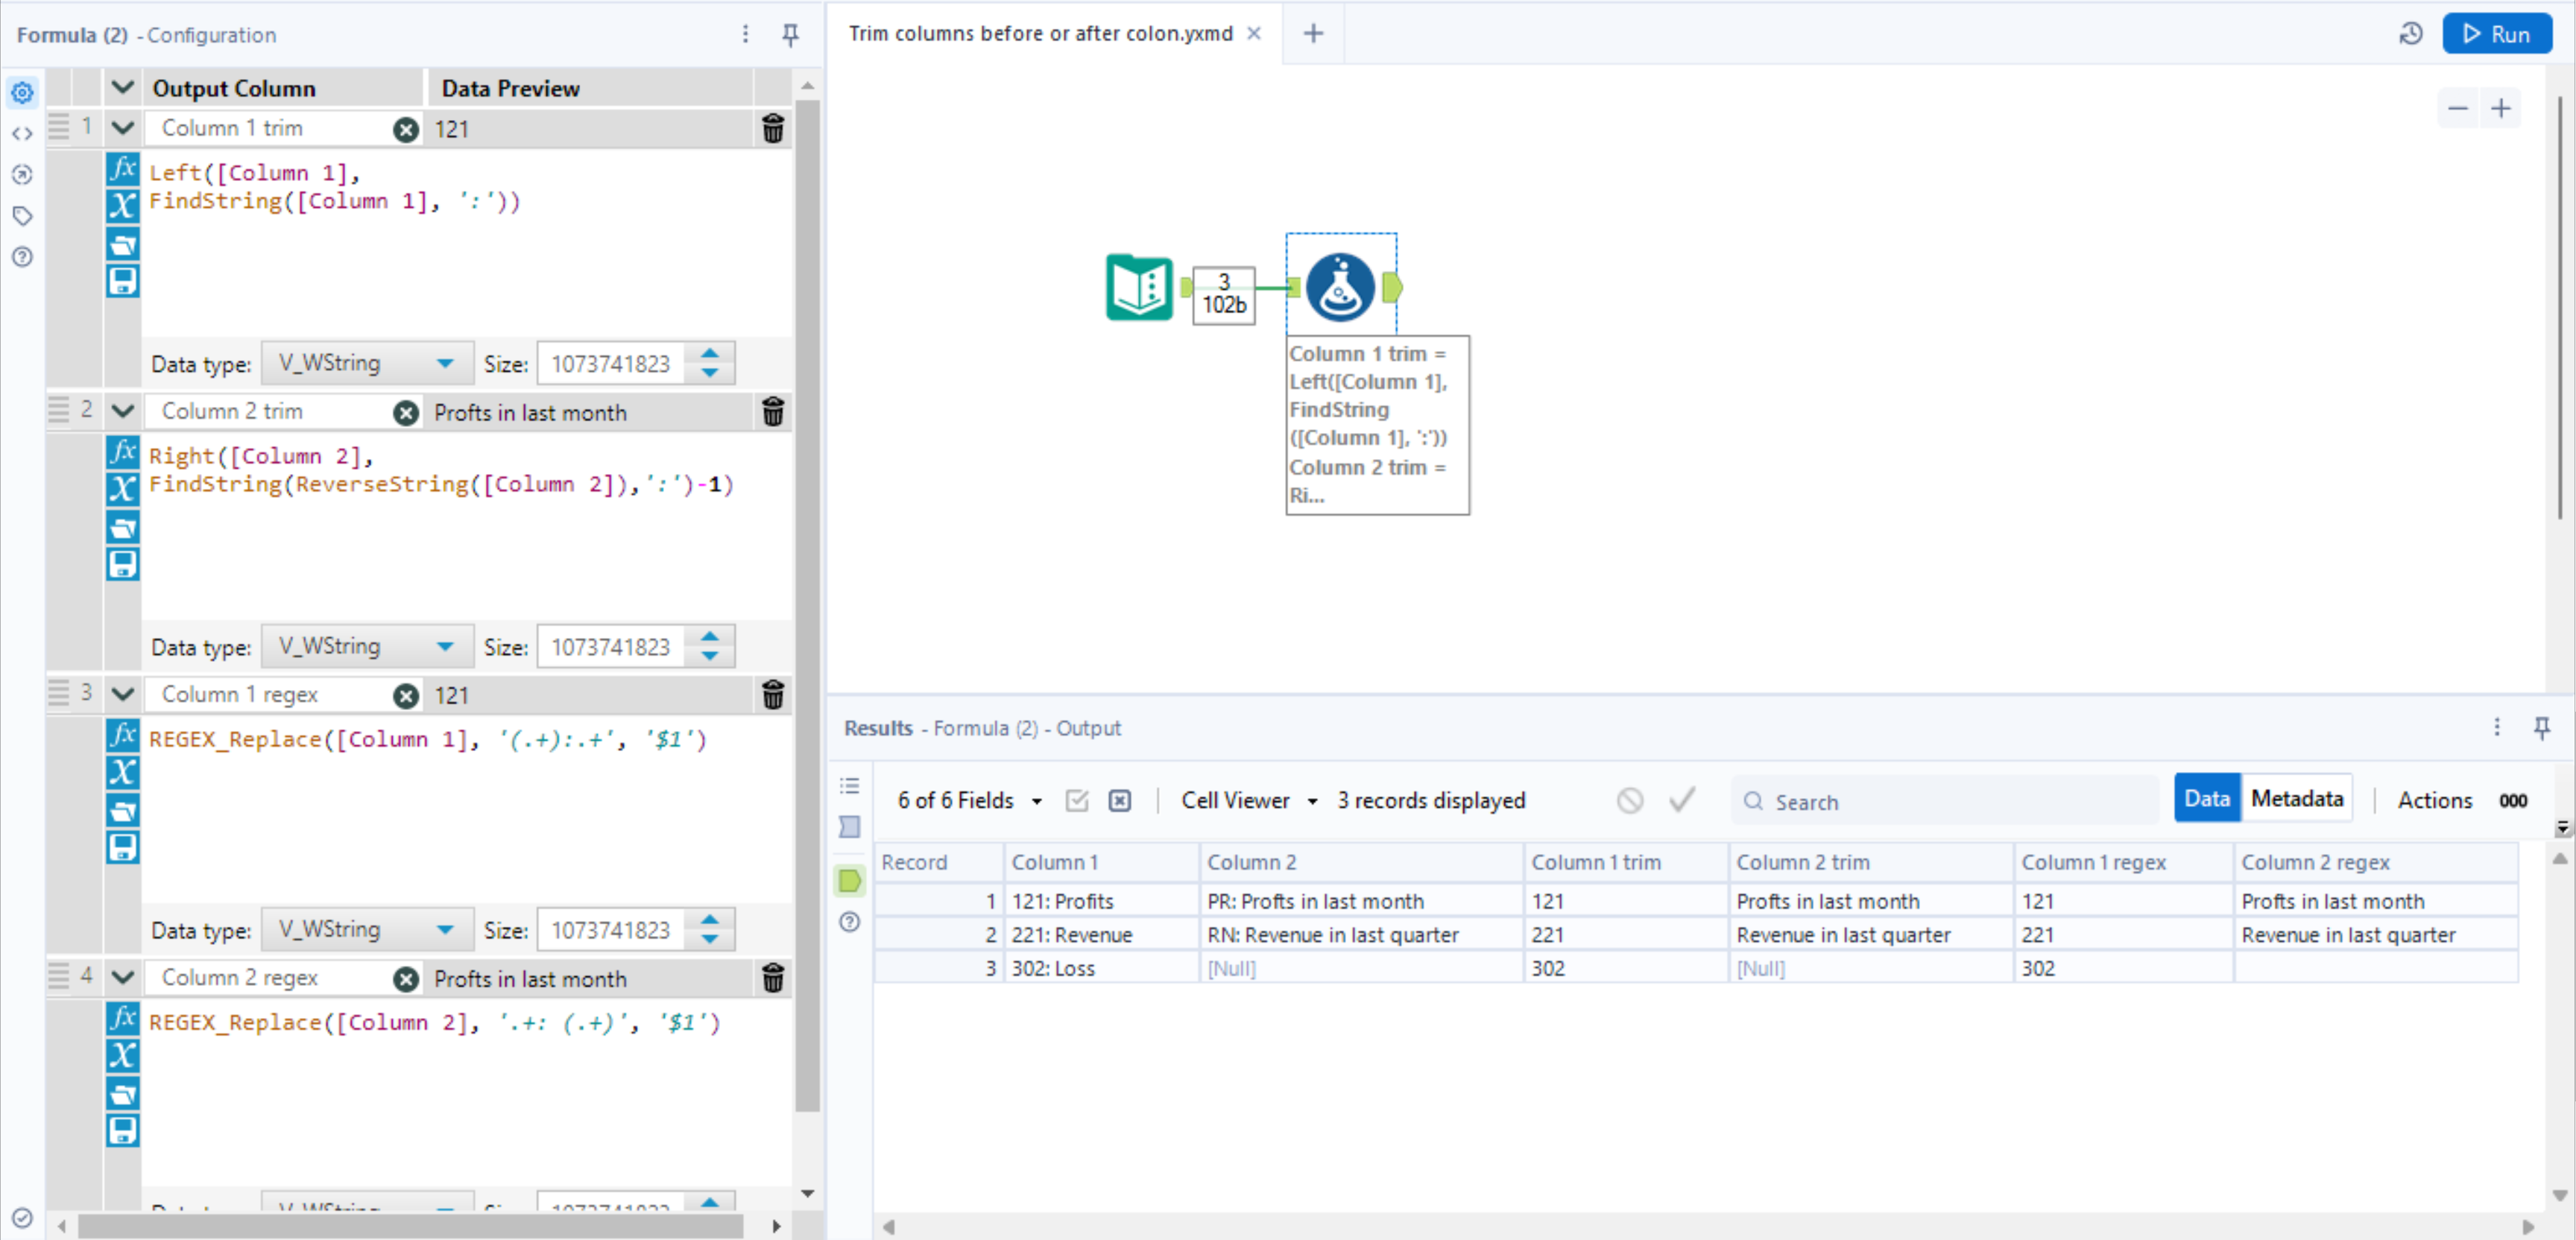Open the workflow history icon
2576x1240 pixels.
click(x=2410, y=34)
